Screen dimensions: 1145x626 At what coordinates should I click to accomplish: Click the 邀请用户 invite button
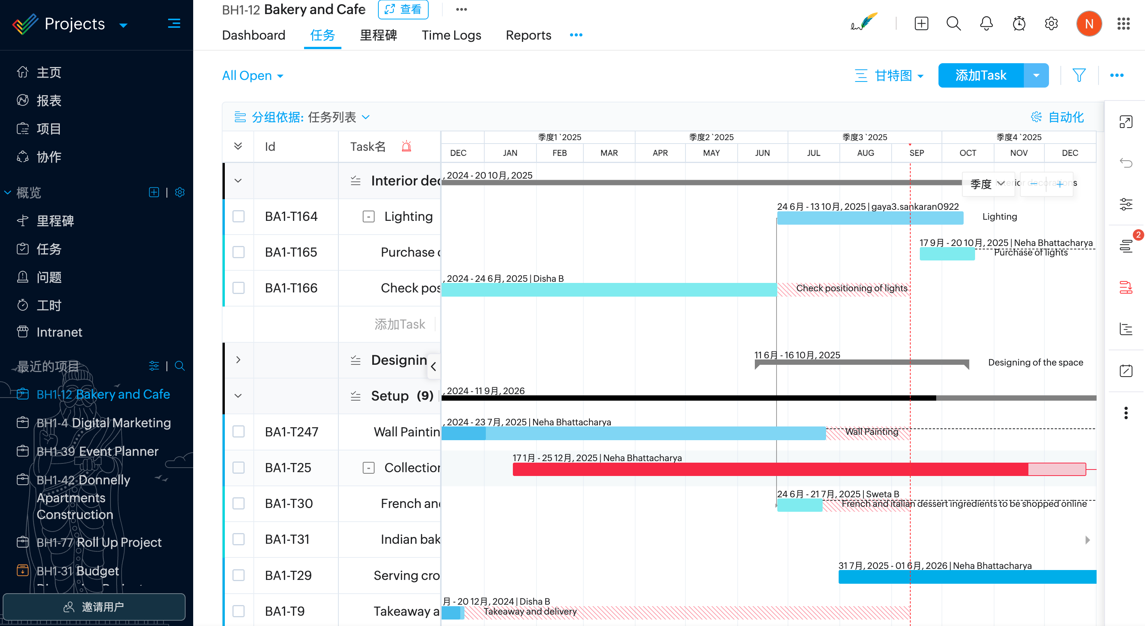pos(94,607)
